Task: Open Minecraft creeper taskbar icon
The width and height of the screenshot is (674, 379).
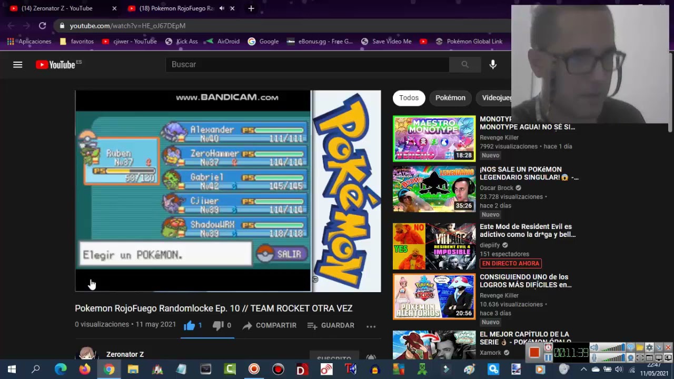Action: [x=422, y=369]
